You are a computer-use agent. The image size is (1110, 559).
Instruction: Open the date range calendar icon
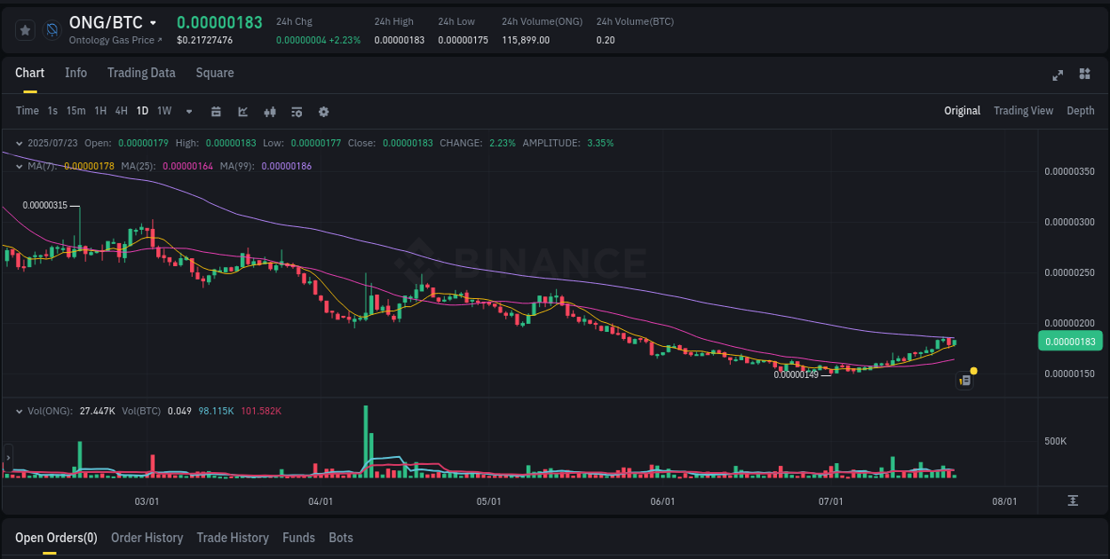pyautogui.click(x=216, y=111)
